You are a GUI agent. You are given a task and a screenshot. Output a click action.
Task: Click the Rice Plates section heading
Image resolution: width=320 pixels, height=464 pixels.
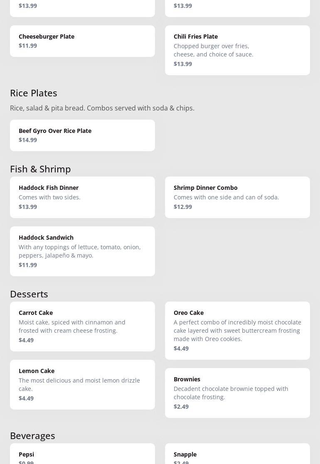(34, 93)
